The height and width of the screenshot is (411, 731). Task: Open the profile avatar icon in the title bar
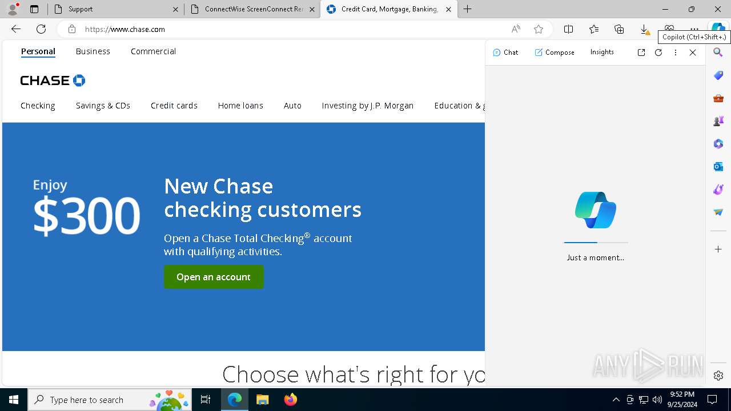tap(12, 9)
